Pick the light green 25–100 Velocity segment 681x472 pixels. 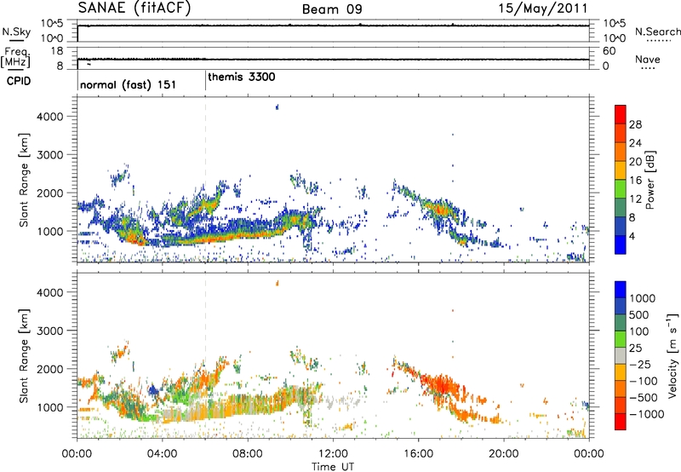click(621, 339)
